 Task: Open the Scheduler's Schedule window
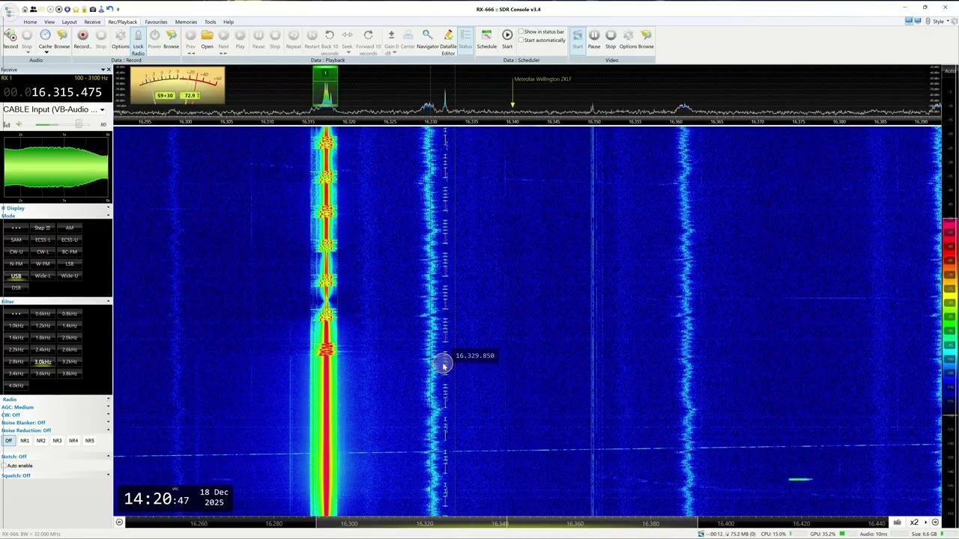[486, 38]
